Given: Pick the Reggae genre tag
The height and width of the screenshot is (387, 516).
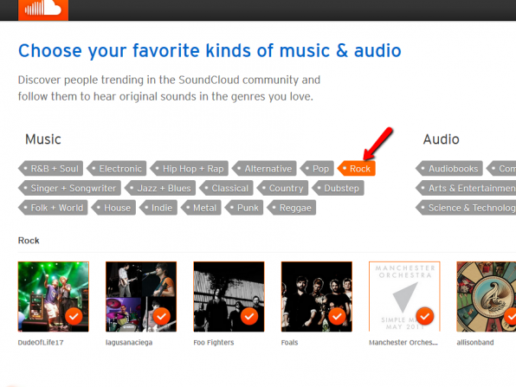Looking at the screenshot, I should (292, 208).
